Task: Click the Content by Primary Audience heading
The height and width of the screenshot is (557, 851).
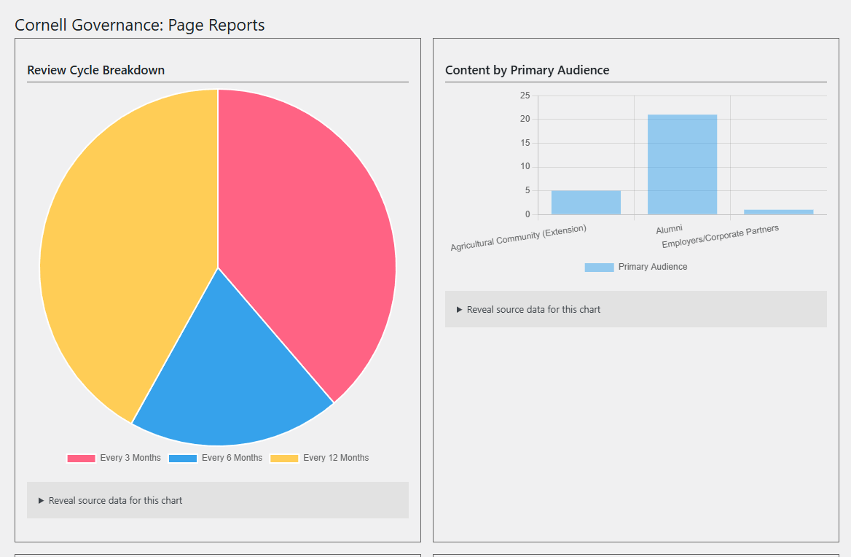Action: point(527,70)
